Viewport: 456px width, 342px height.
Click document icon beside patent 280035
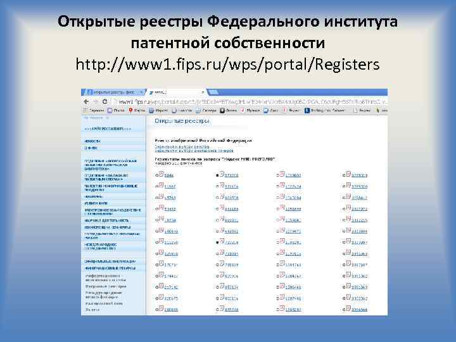tap(161, 308)
